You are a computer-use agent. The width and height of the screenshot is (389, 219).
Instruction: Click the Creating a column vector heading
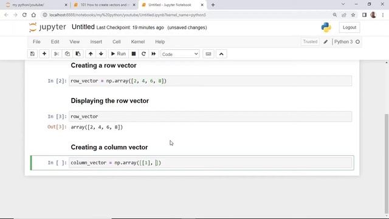point(109,147)
